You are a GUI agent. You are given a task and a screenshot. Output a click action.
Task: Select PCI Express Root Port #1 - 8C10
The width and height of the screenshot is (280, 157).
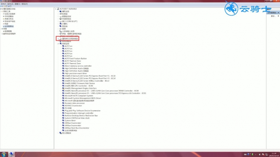(90, 76)
